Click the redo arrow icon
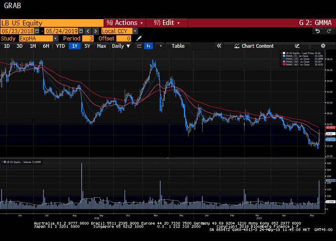The height and width of the screenshot is (241, 336). [x=328, y=31]
